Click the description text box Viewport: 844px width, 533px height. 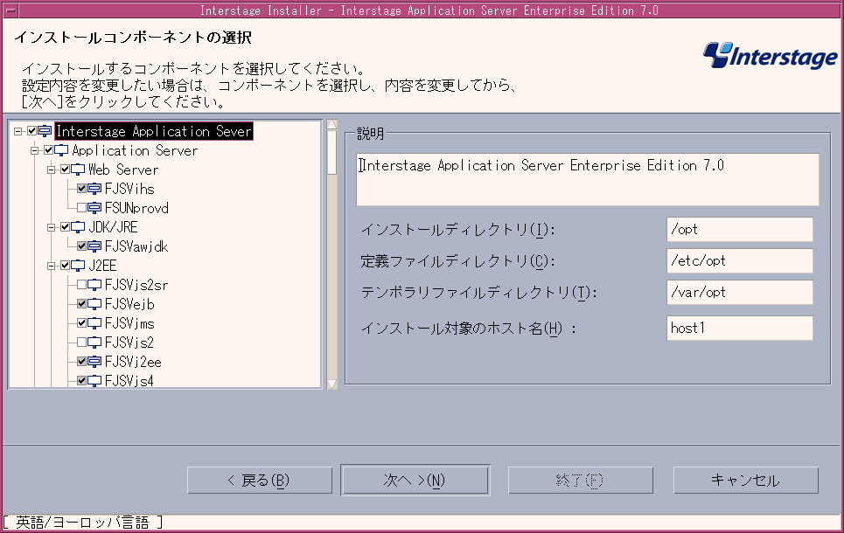point(588,180)
